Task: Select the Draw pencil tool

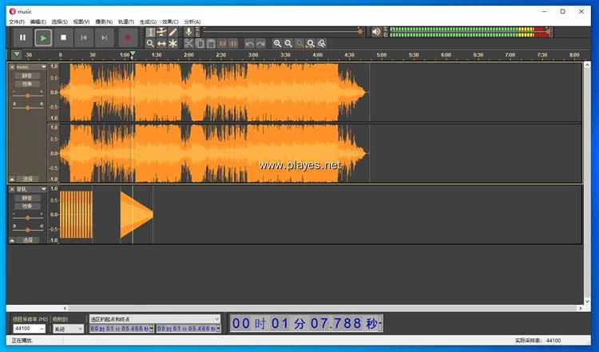Action: click(x=173, y=32)
